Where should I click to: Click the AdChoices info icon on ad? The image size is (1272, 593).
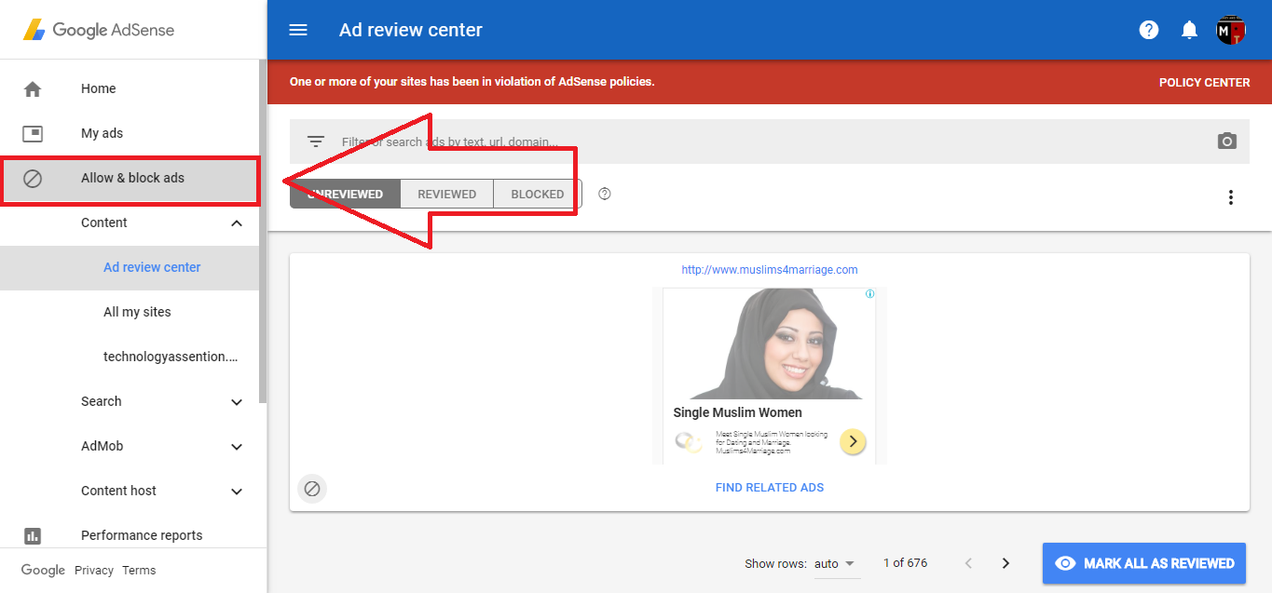pos(869,293)
